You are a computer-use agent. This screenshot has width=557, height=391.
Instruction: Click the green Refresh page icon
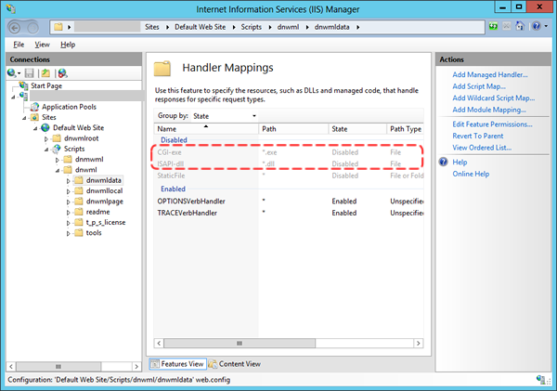[493, 26]
